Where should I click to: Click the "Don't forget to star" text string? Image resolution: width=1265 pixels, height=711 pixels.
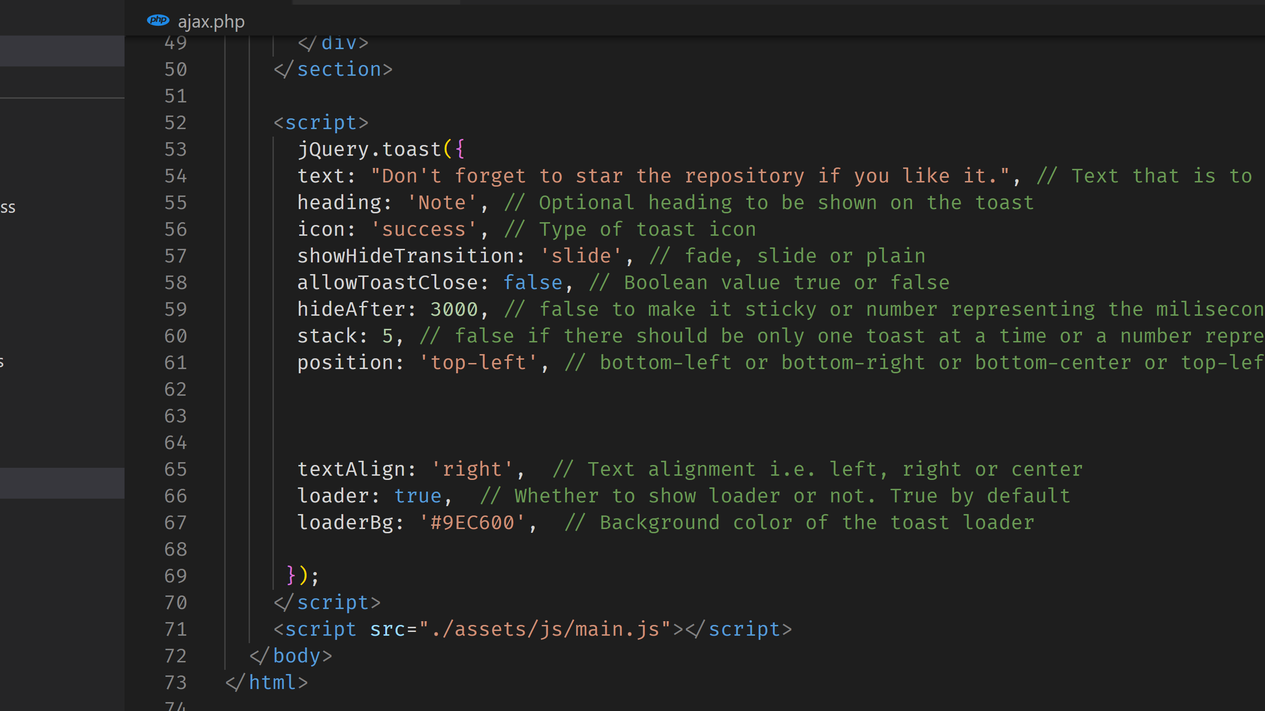690,176
